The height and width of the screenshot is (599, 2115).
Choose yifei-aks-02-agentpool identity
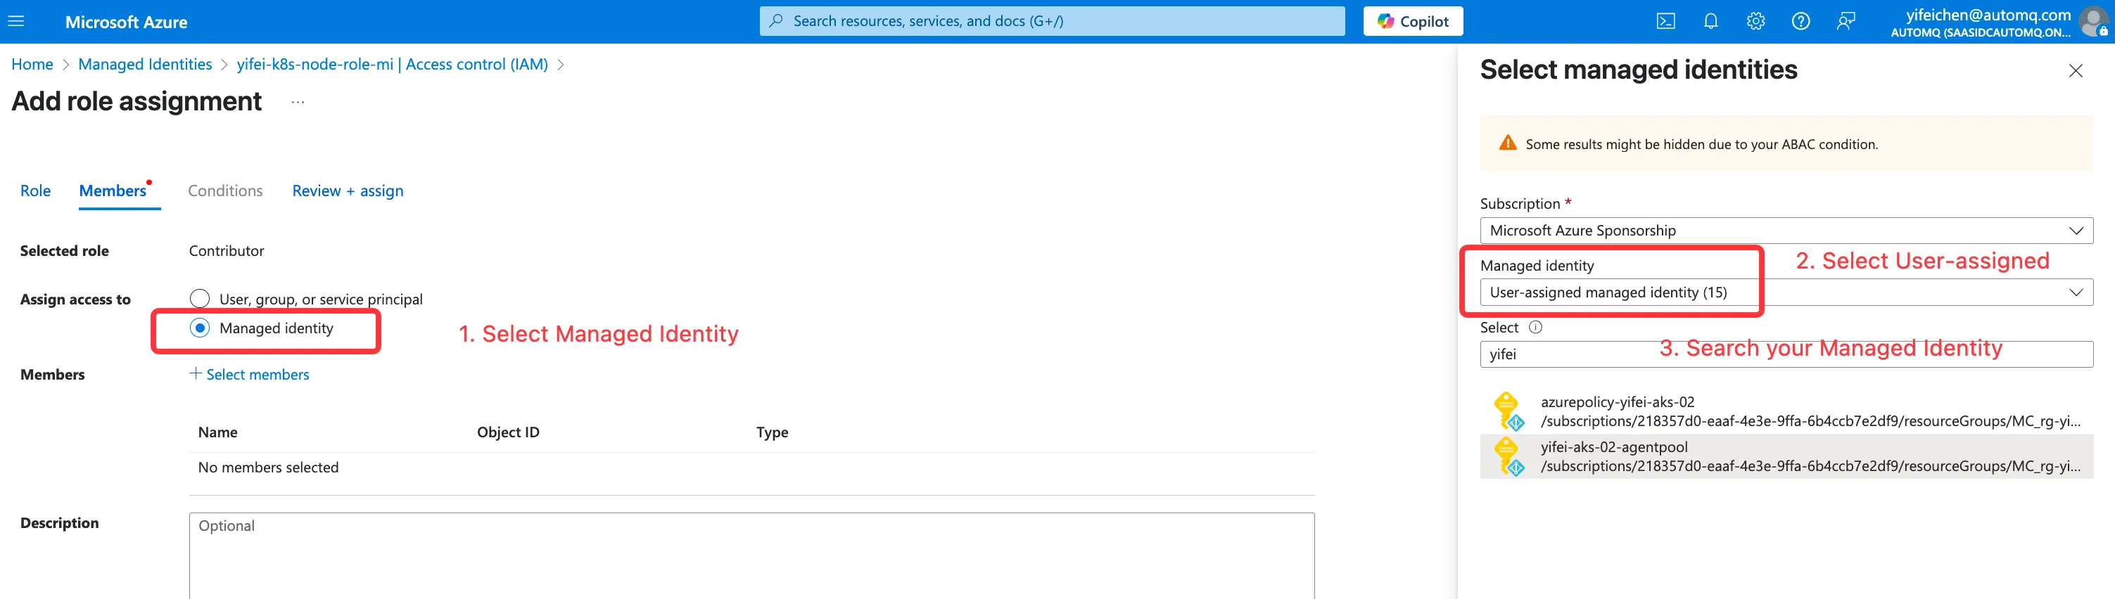[1786, 456]
